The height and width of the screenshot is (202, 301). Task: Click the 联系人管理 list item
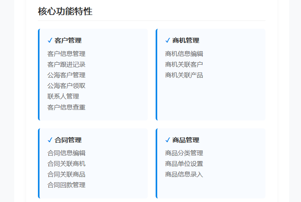(63, 96)
